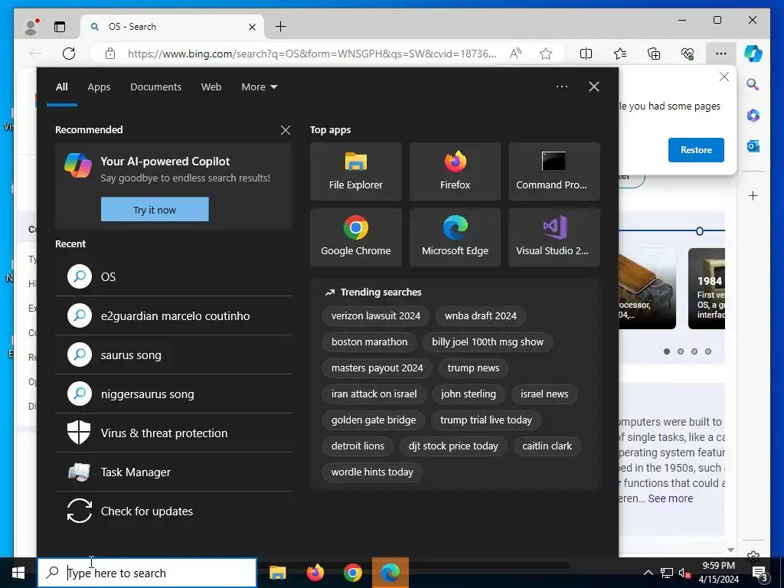
Task: Open 1984 timeline card thumbnail
Action: pos(707,289)
